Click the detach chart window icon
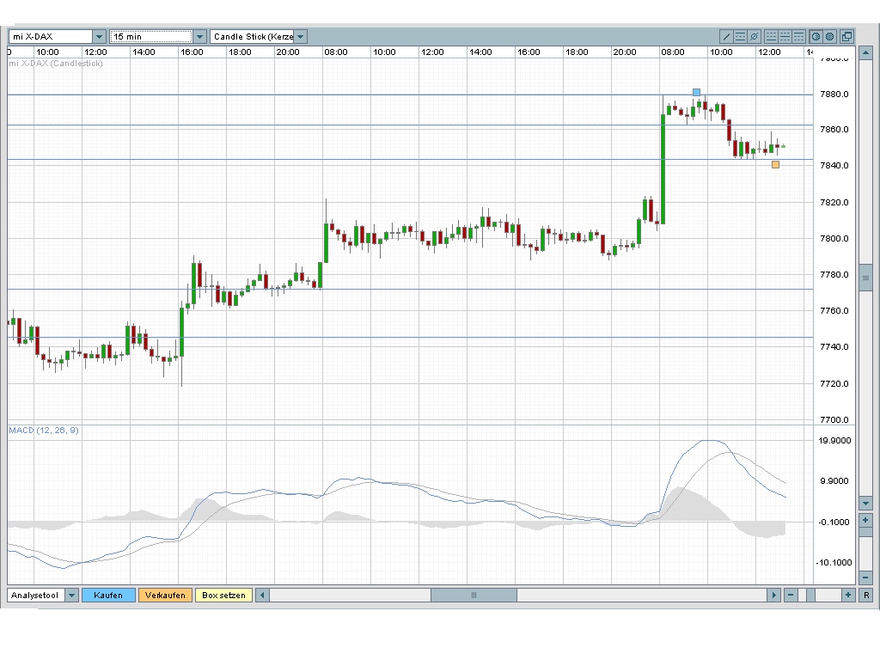Screen dimensions: 880x660 (x=846, y=36)
